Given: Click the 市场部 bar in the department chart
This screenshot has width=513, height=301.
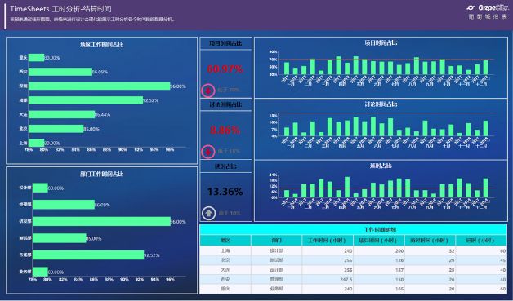Looking at the screenshot, I should 88,255.
